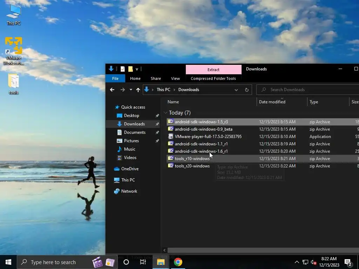
Task: Click the muted volume icon in tray
Action: point(313,262)
